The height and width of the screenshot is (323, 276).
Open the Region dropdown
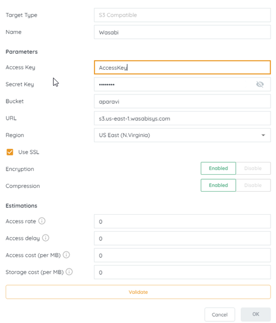point(182,135)
